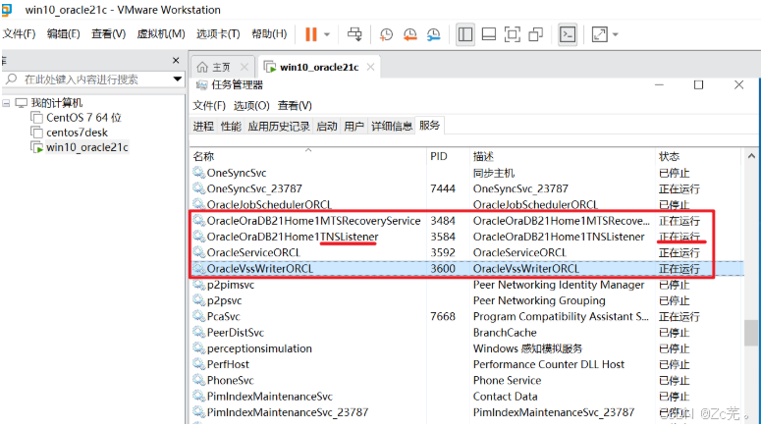Image resolution: width=761 pixels, height=427 pixels.
Task: Select OracleVssWriterORCL service row
Action: point(465,269)
